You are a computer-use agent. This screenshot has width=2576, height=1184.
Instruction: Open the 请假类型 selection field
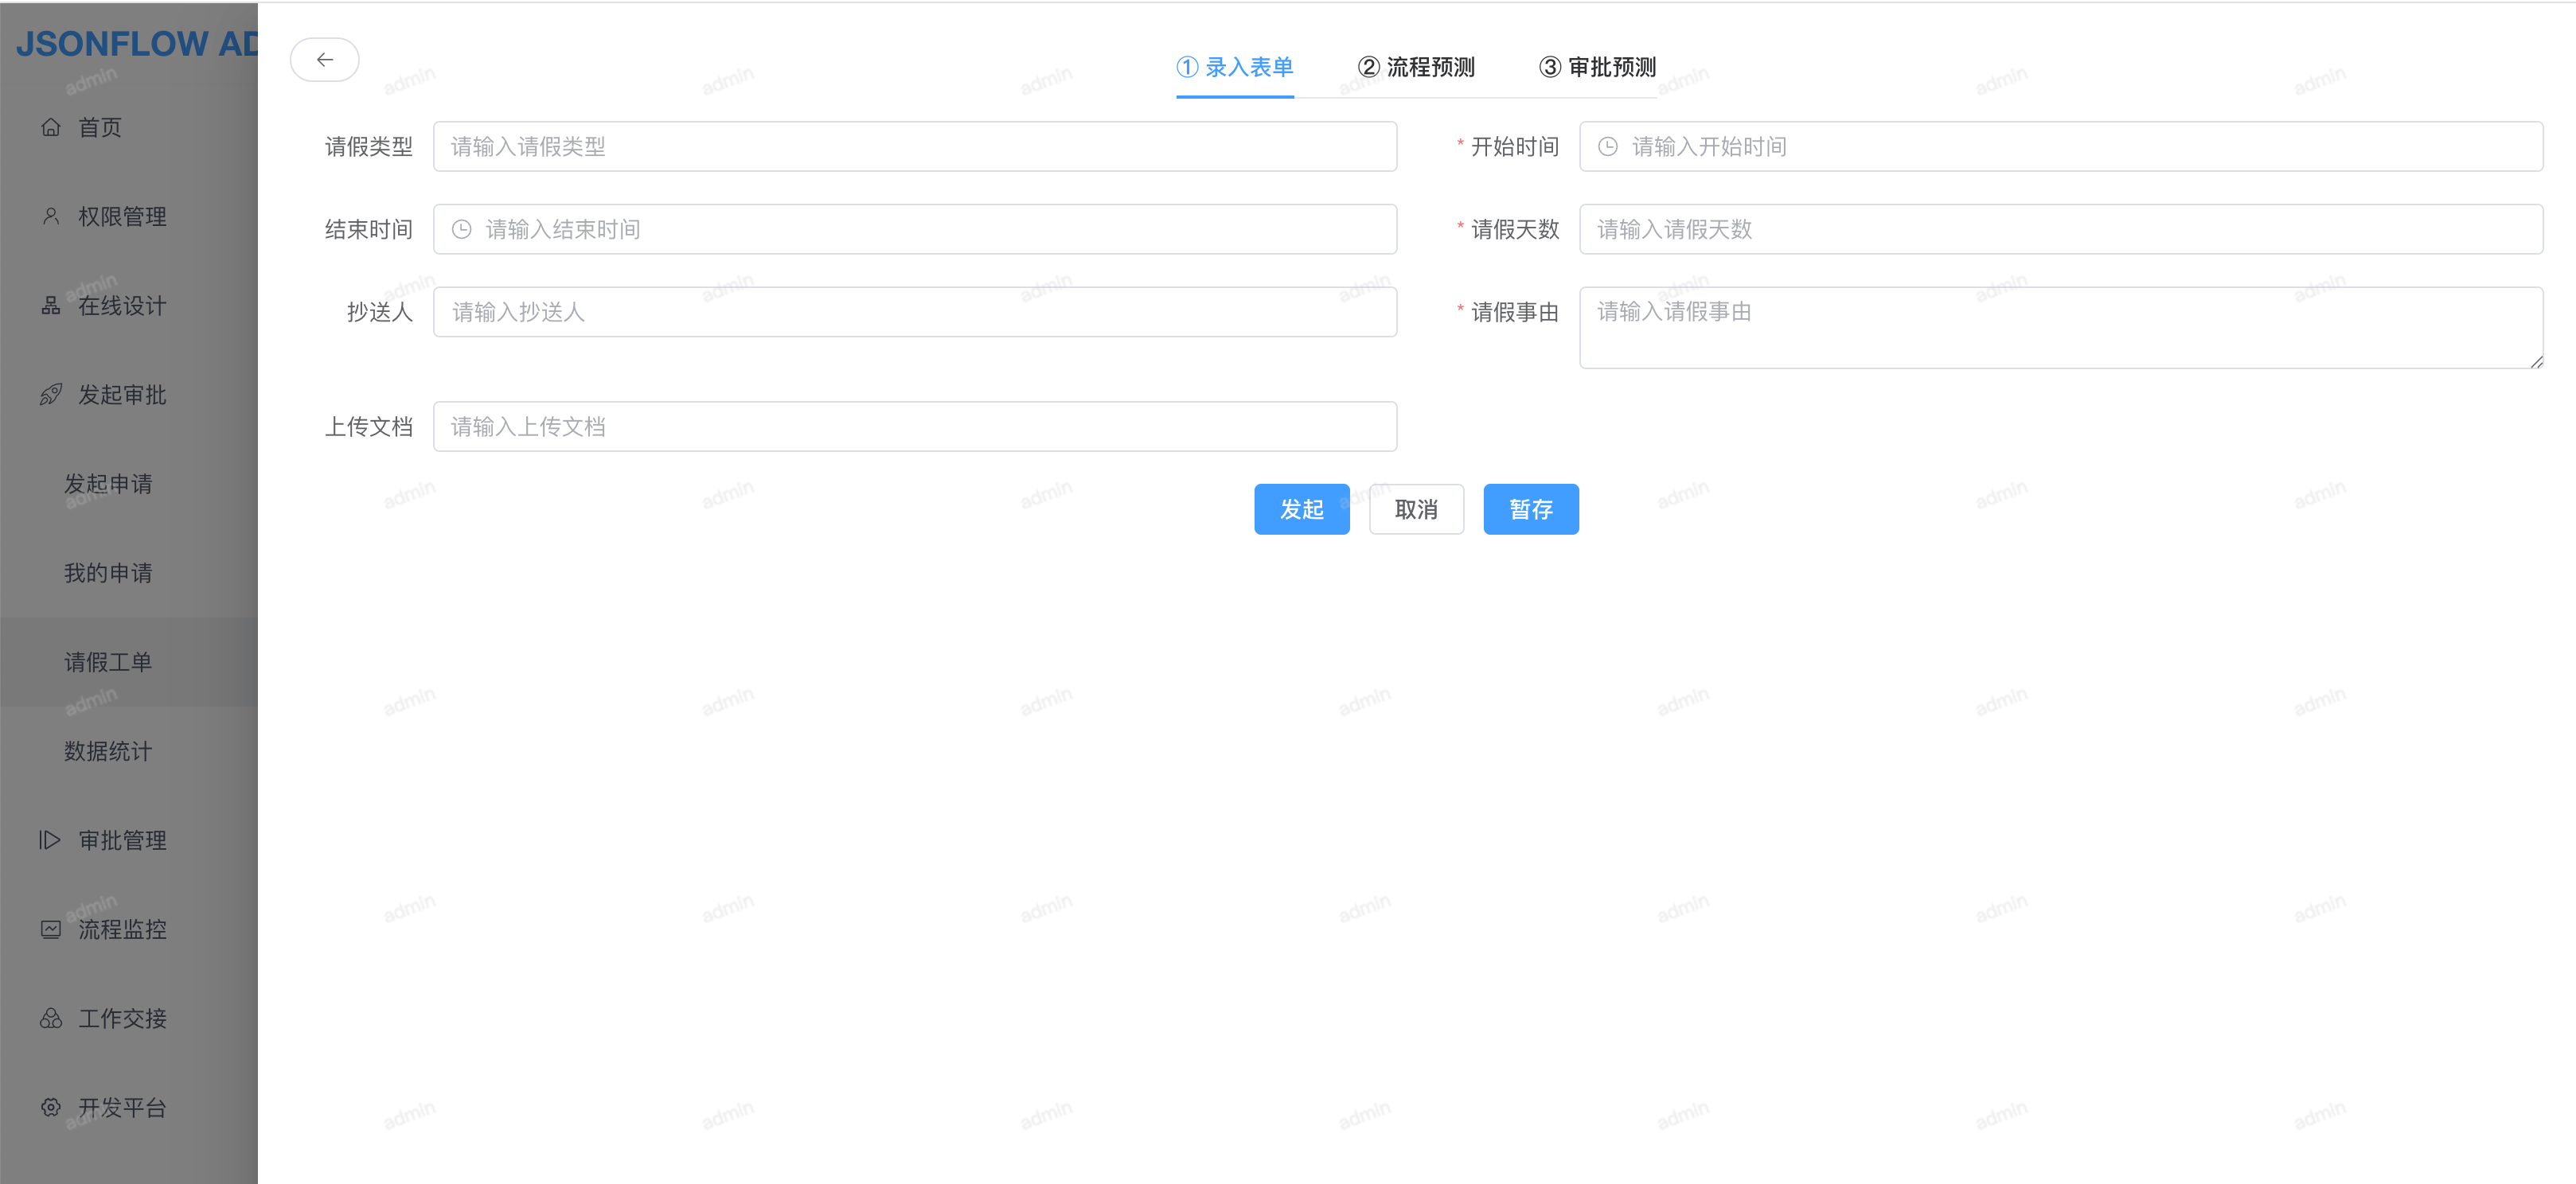tap(914, 147)
